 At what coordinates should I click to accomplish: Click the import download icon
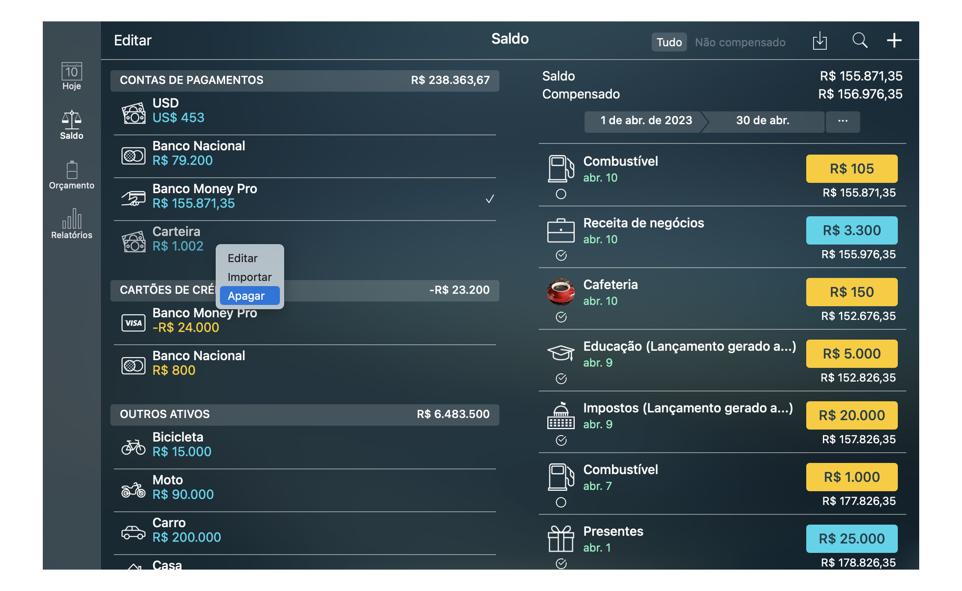pos(819,41)
